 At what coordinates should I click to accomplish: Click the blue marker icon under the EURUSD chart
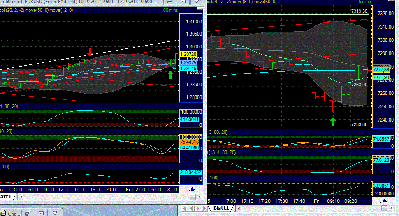click(x=192, y=189)
